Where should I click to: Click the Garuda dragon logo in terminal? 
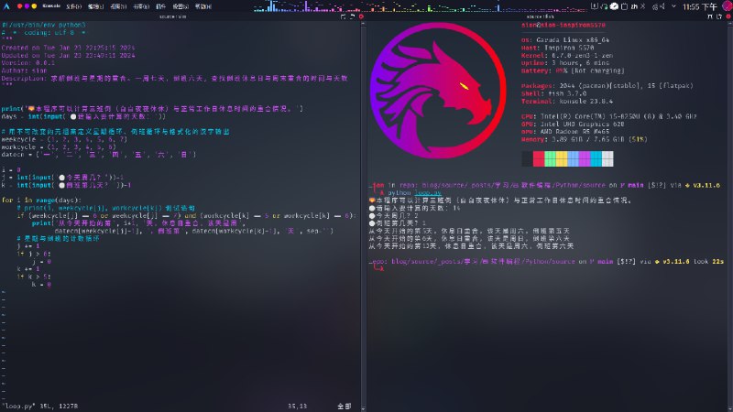438,90
